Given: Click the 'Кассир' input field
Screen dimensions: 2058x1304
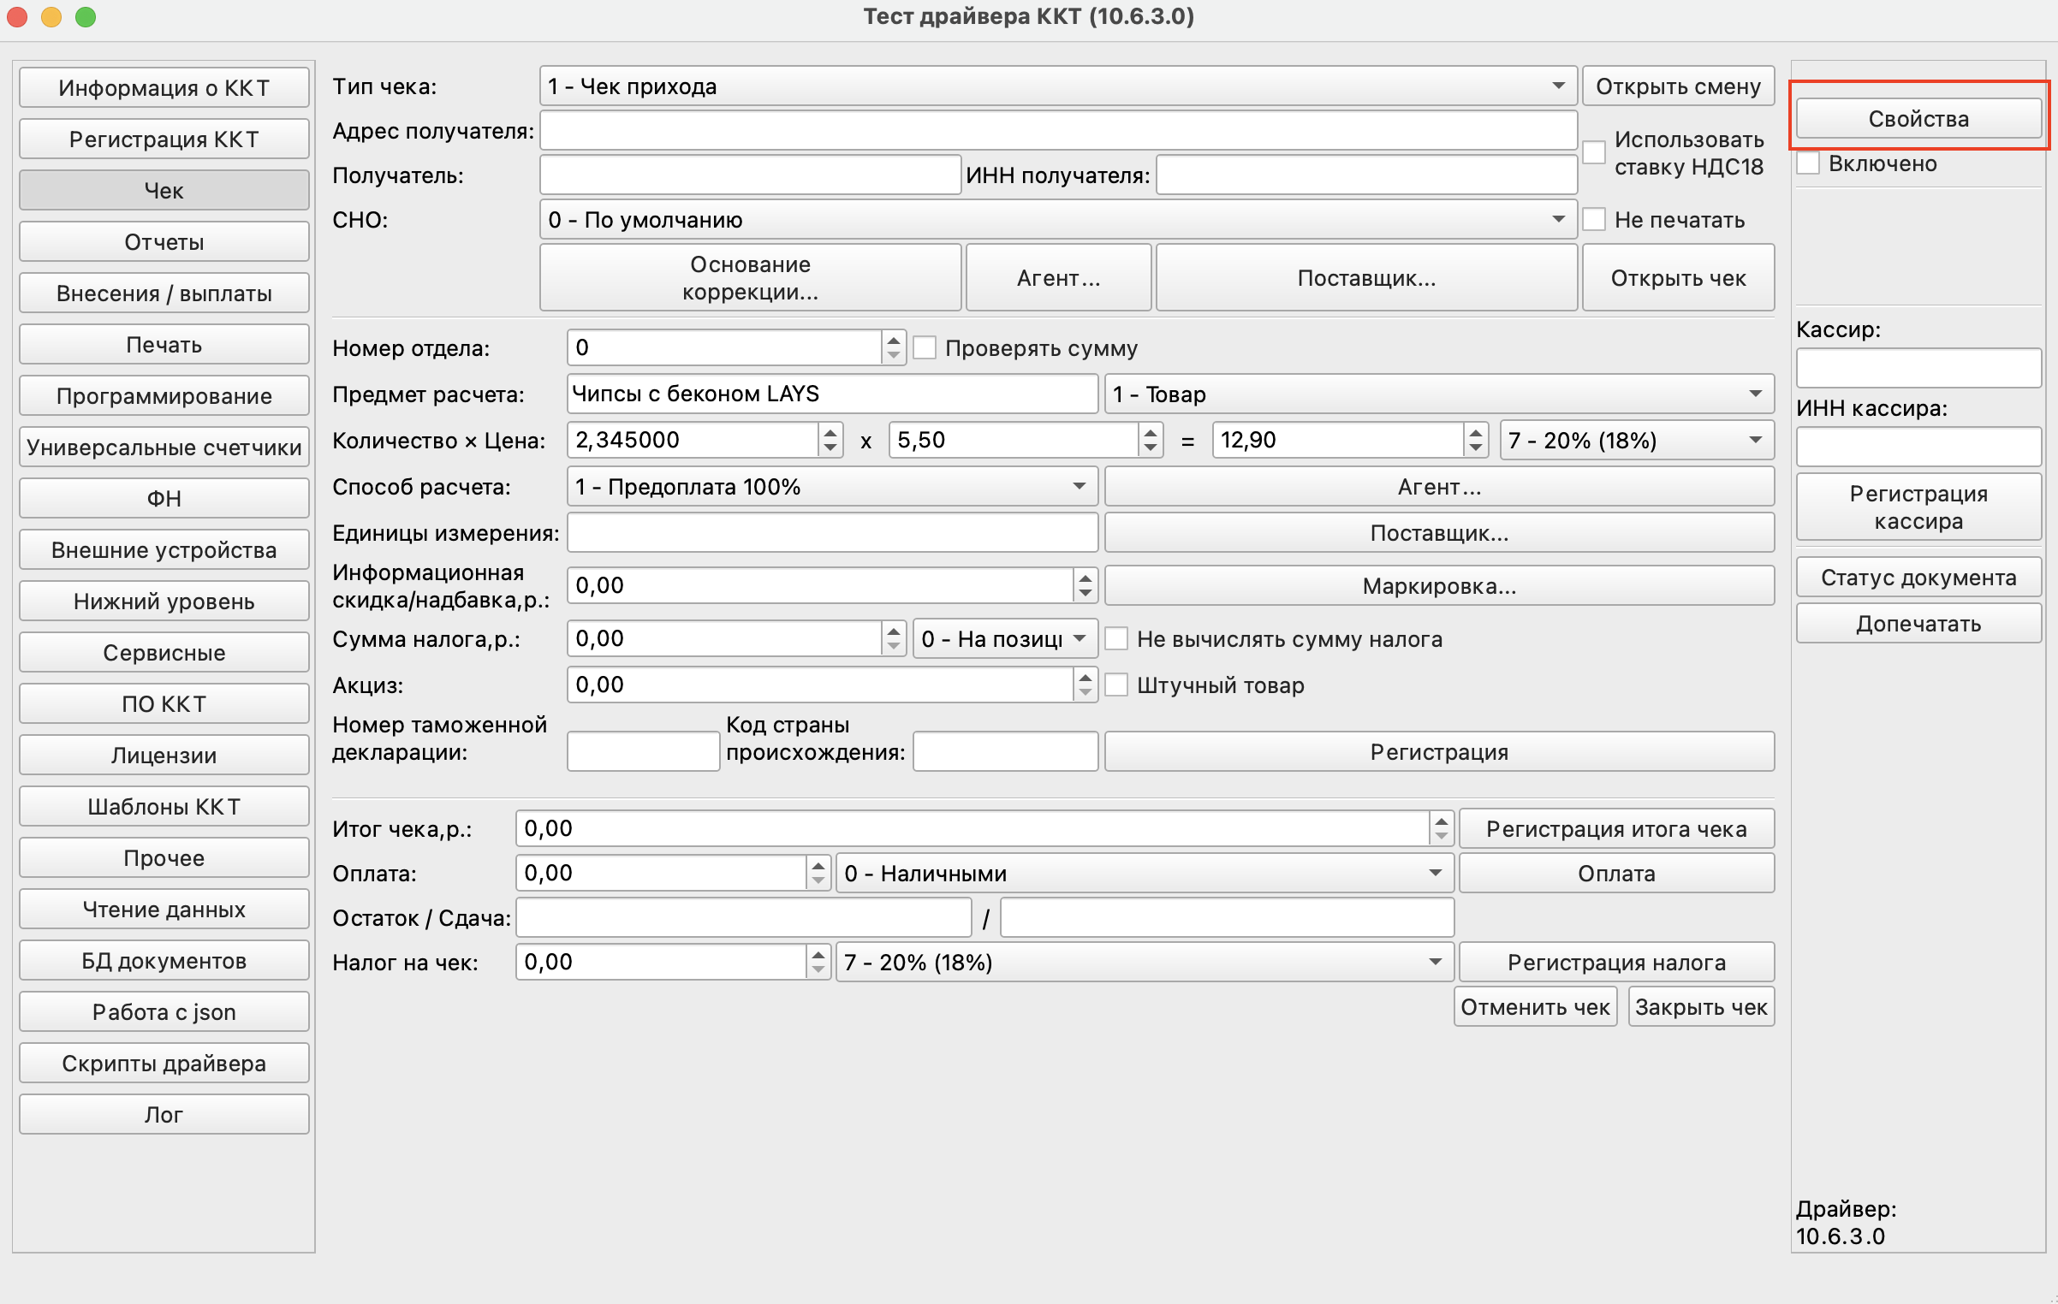Looking at the screenshot, I should tap(1918, 369).
